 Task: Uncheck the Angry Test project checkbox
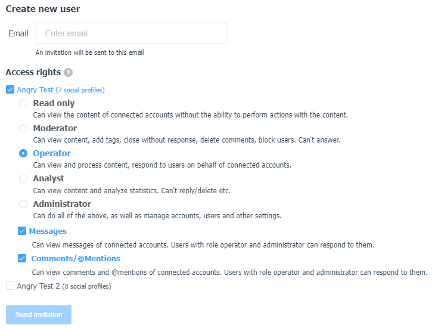point(10,89)
